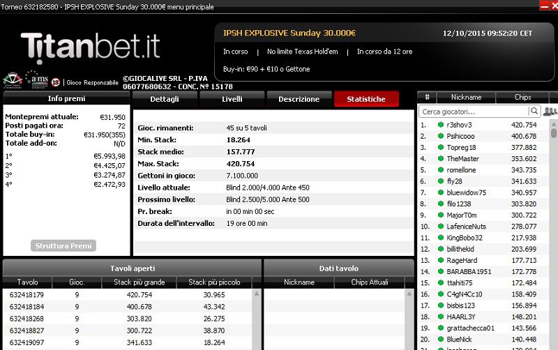Click the Titanbet.it logo
The height and width of the screenshot is (350, 558).
coord(91,47)
